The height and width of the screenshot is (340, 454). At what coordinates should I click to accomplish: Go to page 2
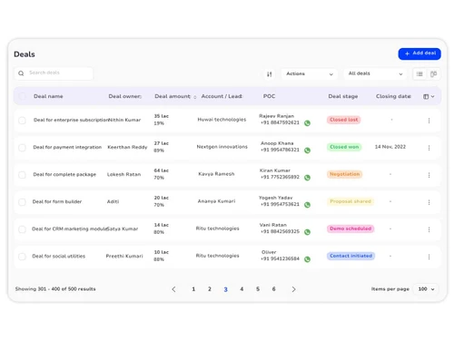click(x=210, y=289)
